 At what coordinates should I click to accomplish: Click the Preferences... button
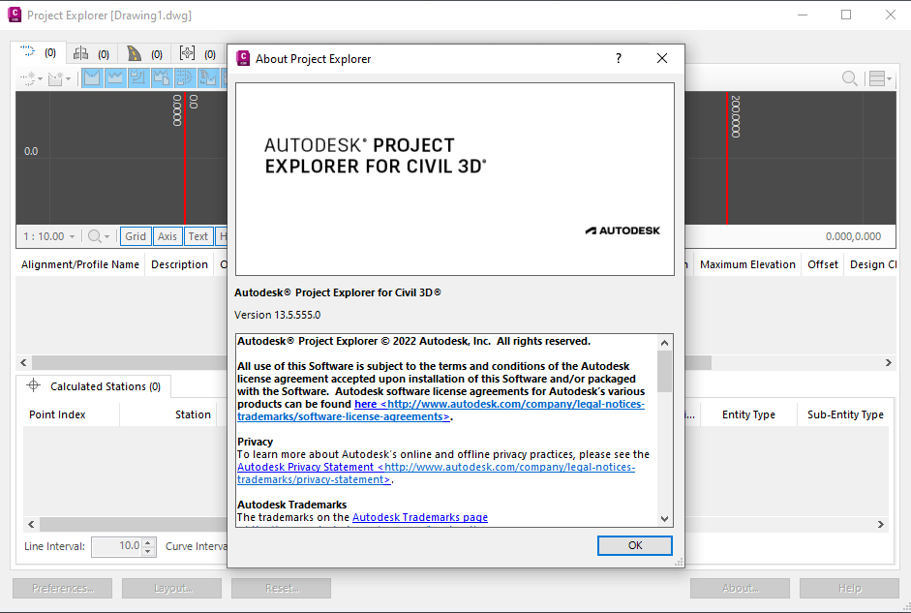(63, 588)
